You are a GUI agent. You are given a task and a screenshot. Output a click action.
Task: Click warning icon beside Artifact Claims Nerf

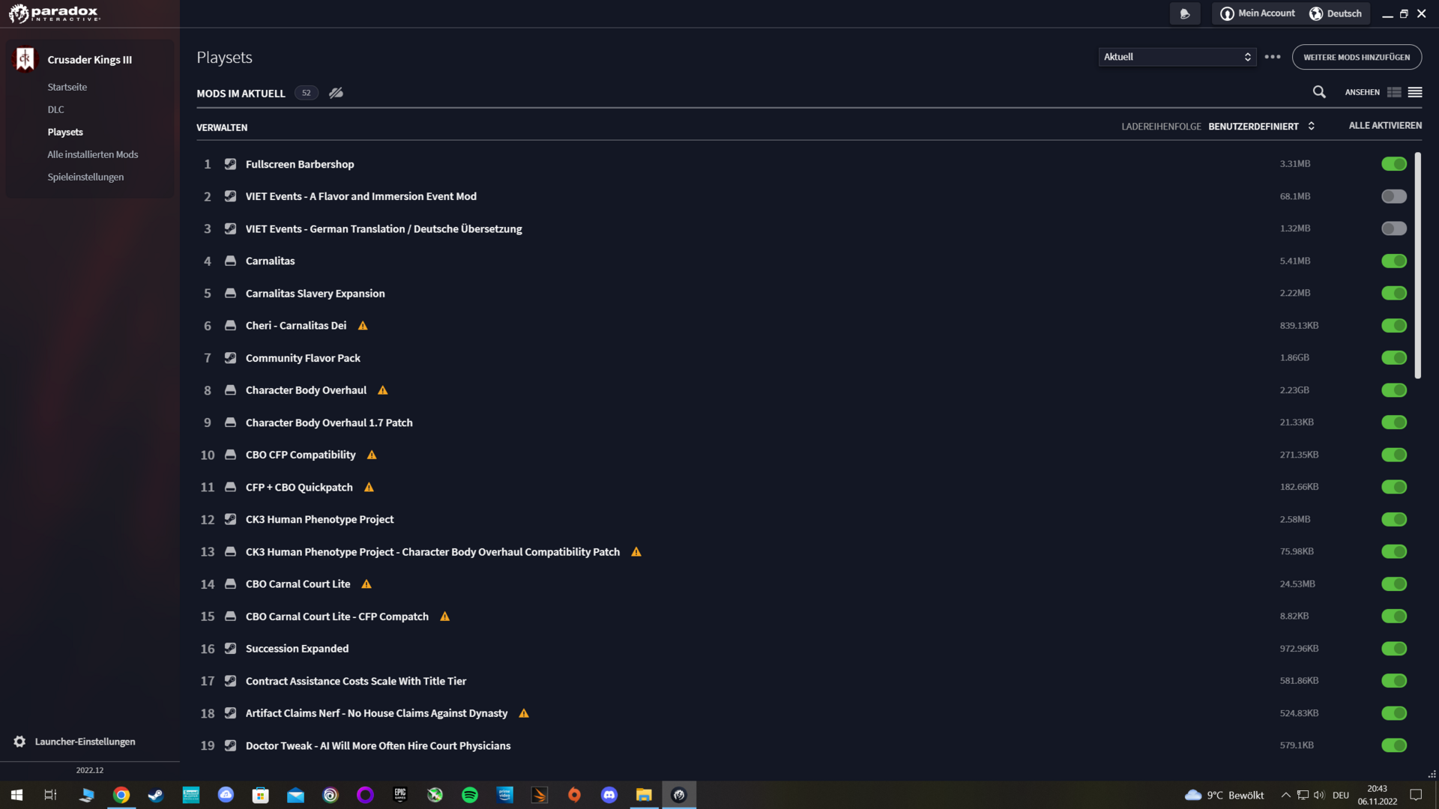[x=524, y=713]
